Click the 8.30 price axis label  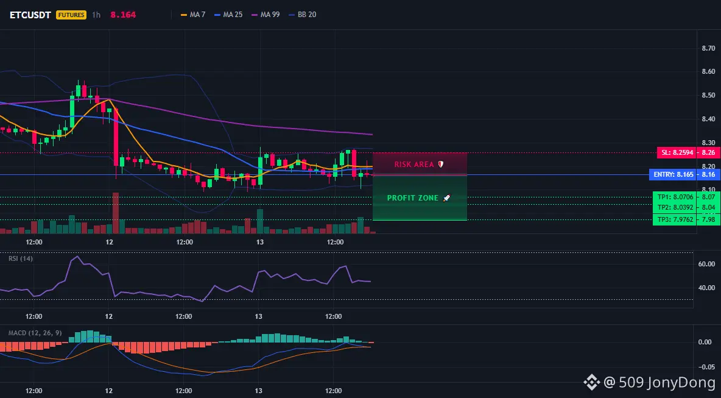coord(709,143)
